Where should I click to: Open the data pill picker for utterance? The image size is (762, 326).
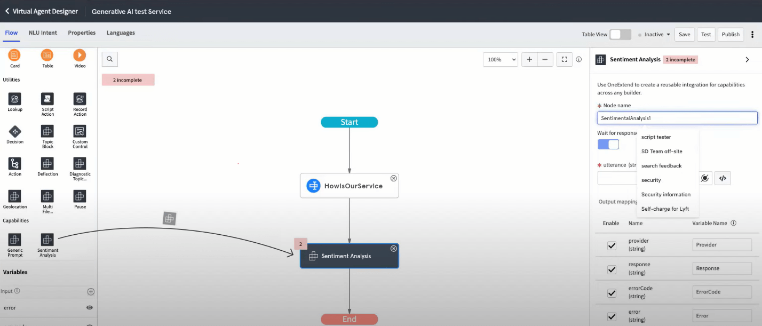tap(705, 178)
